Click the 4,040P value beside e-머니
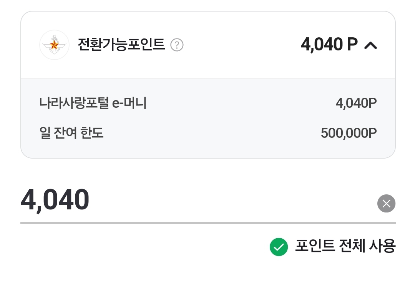Screen dimensions: 415x286 (x=356, y=103)
